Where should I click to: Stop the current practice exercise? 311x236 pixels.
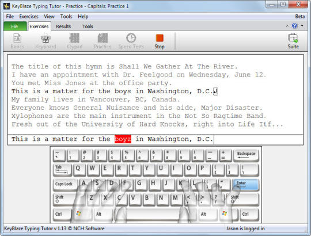[x=160, y=41]
